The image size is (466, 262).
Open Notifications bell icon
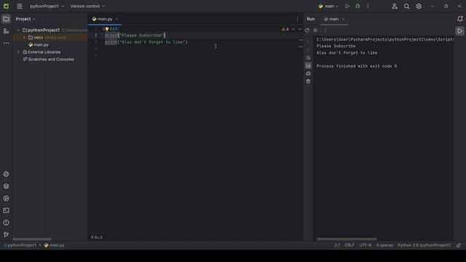pyautogui.click(x=459, y=19)
